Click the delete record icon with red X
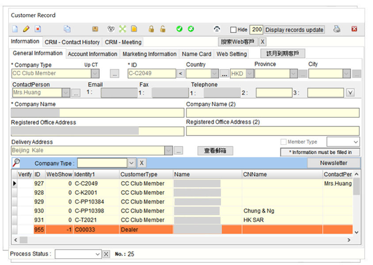The image size is (373, 265). (38, 29)
